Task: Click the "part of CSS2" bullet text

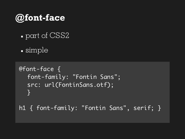Action: tap(47, 36)
